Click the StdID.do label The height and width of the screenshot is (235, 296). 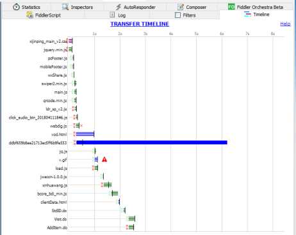click(59, 211)
